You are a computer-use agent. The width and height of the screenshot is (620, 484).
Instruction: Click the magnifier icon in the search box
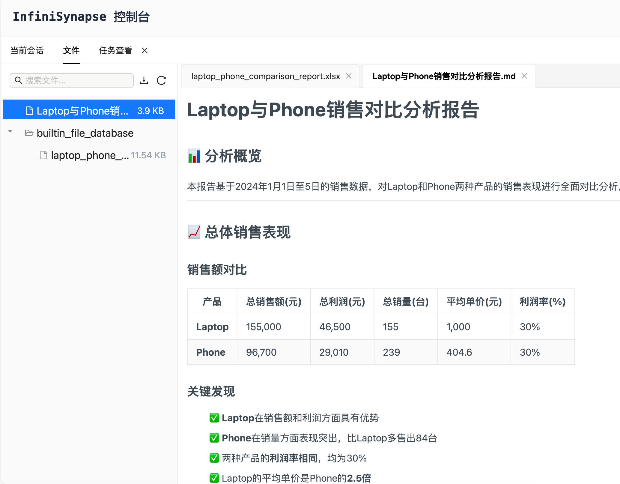19,80
